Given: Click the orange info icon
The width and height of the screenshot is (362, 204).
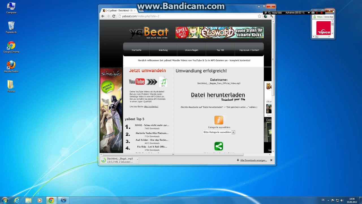Looking at the screenshot, I should (x=219, y=120).
